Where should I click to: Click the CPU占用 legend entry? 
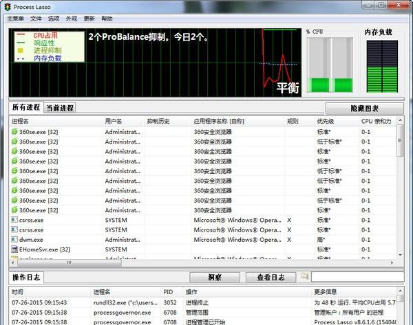pos(45,35)
